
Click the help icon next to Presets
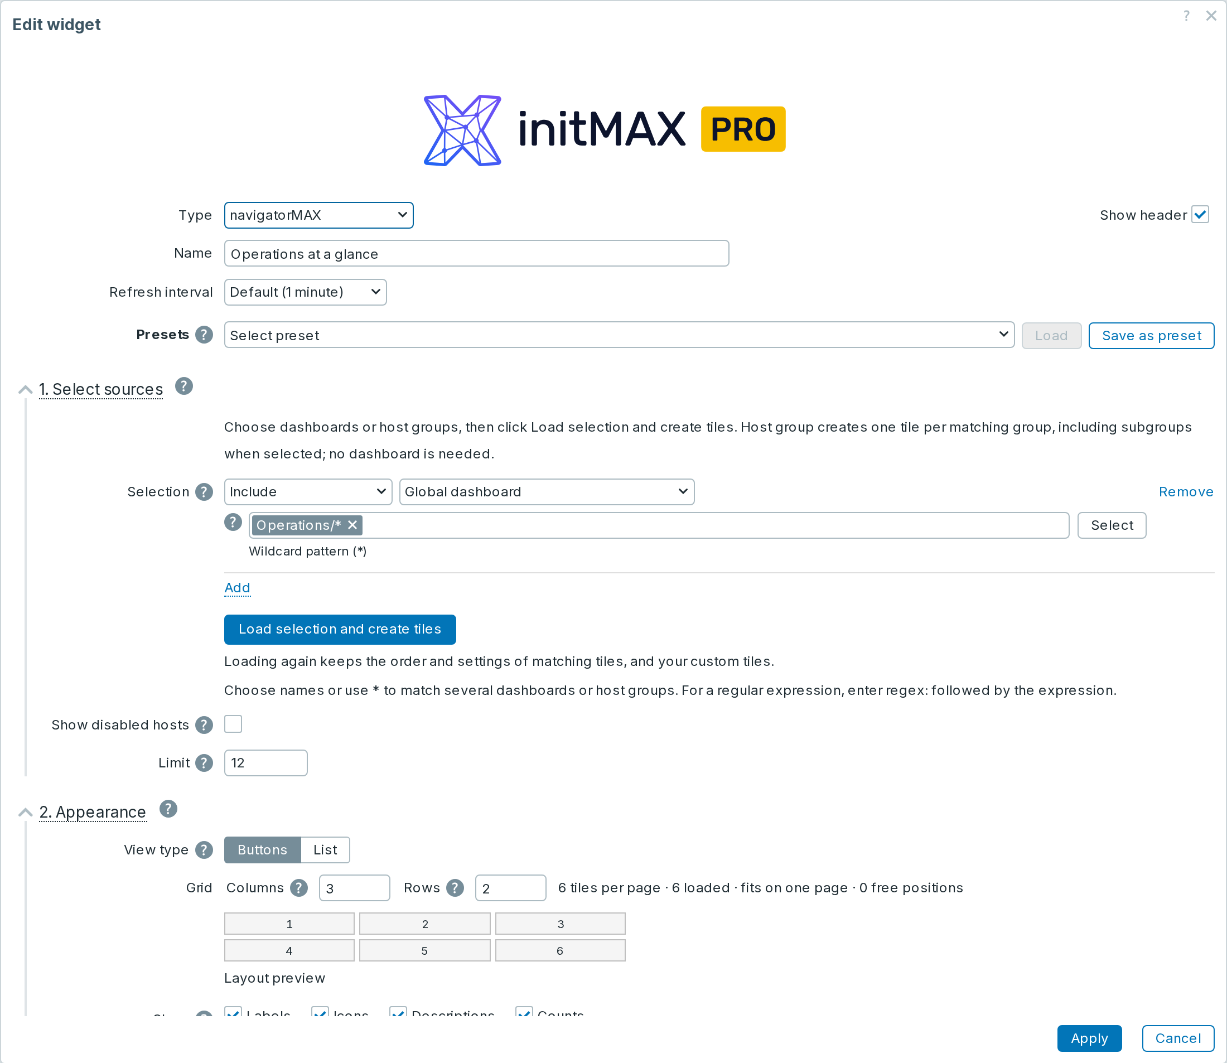204,335
